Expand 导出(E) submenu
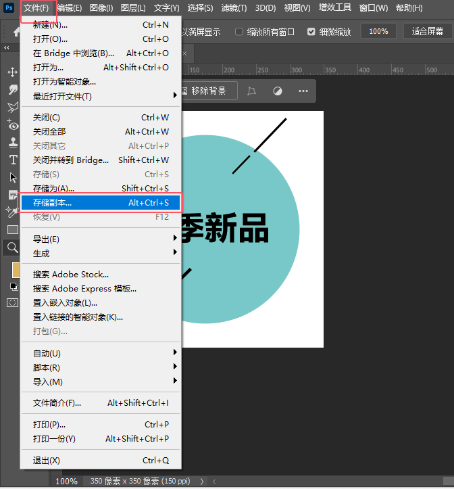The image size is (454, 489). coord(101,239)
